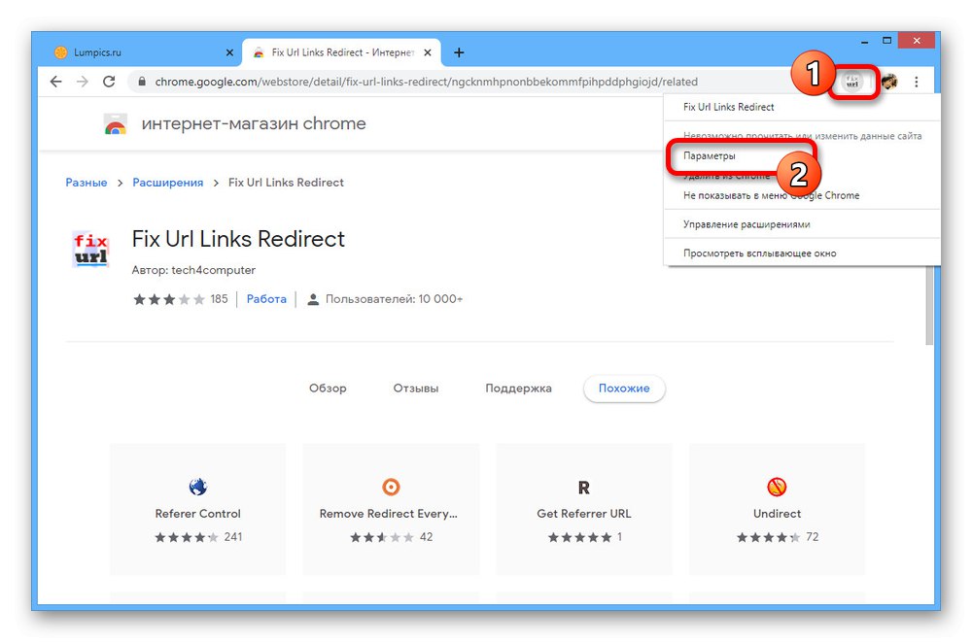Click the users person icon
972x642 pixels.
coord(313,300)
